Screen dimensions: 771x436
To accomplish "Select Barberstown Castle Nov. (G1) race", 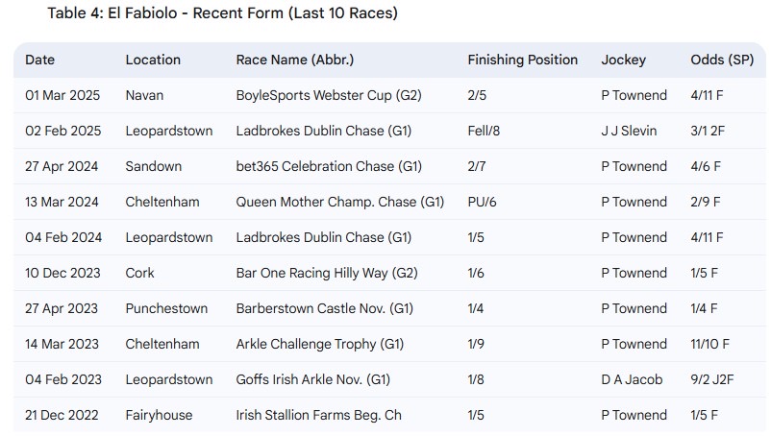I will pyautogui.click(x=325, y=308).
